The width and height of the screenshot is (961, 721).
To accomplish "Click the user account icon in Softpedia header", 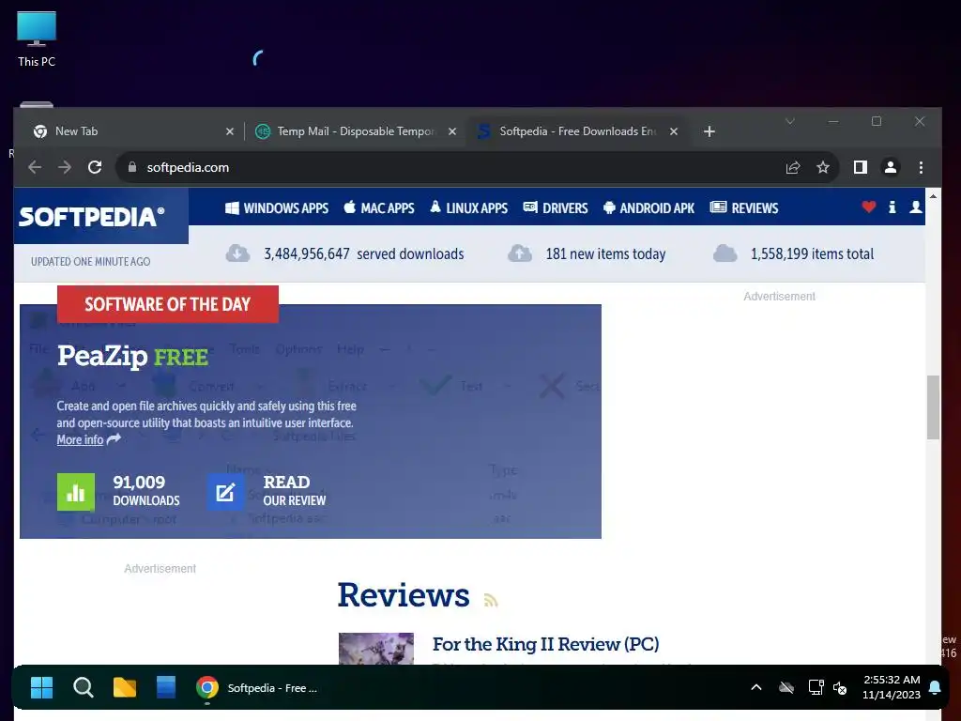I will click(x=916, y=207).
